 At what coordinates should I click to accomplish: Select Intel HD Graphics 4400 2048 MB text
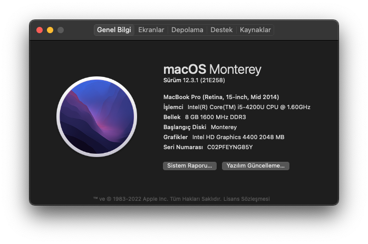point(238,137)
